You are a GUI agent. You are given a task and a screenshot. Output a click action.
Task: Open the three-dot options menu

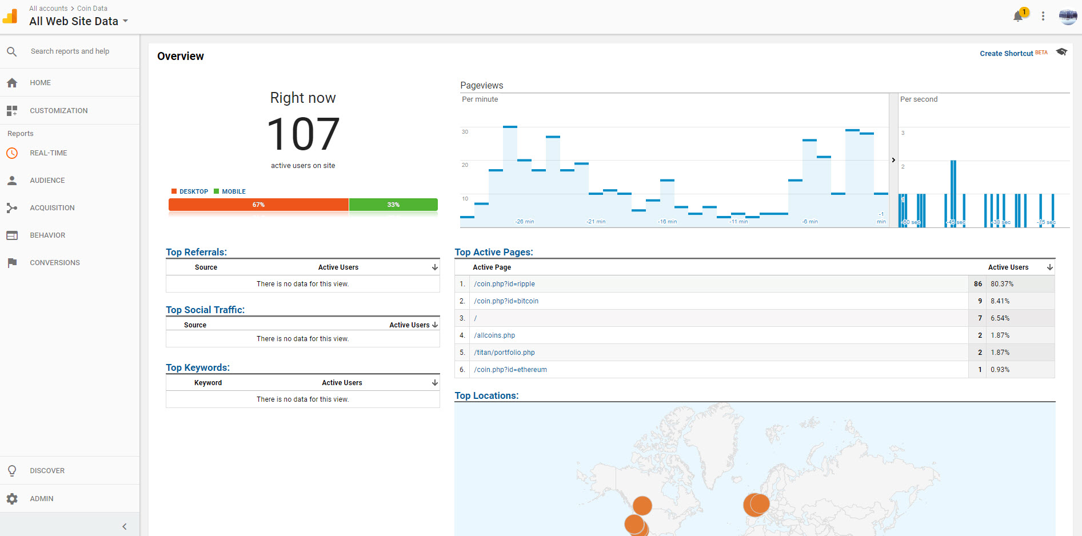click(1043, 17)
